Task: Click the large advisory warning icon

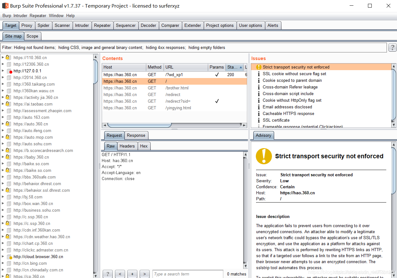Action: click(264, 156)
